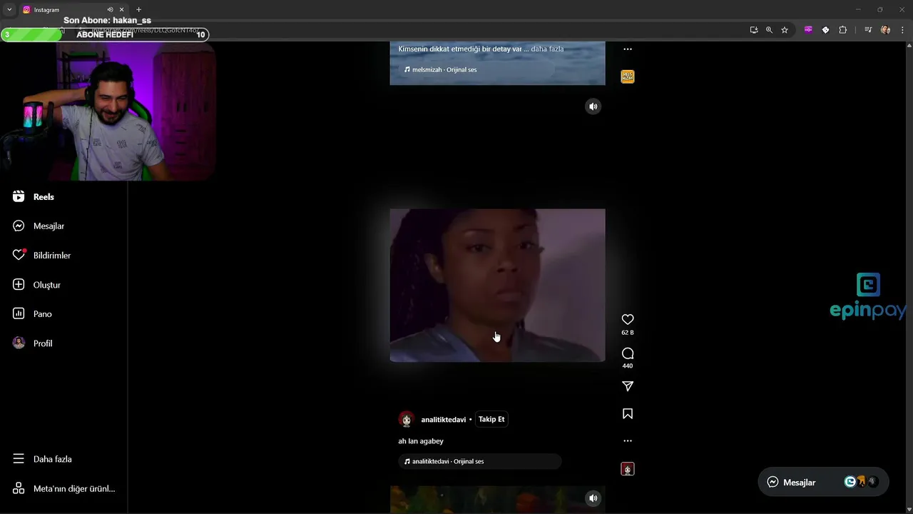Image resolution: width=913 pixels, height=514 pixels.
Task: Open the analitiktedavi profile name
Action: [443, 420]
